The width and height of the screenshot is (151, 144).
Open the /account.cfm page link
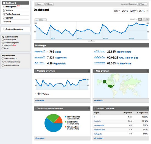99,126
